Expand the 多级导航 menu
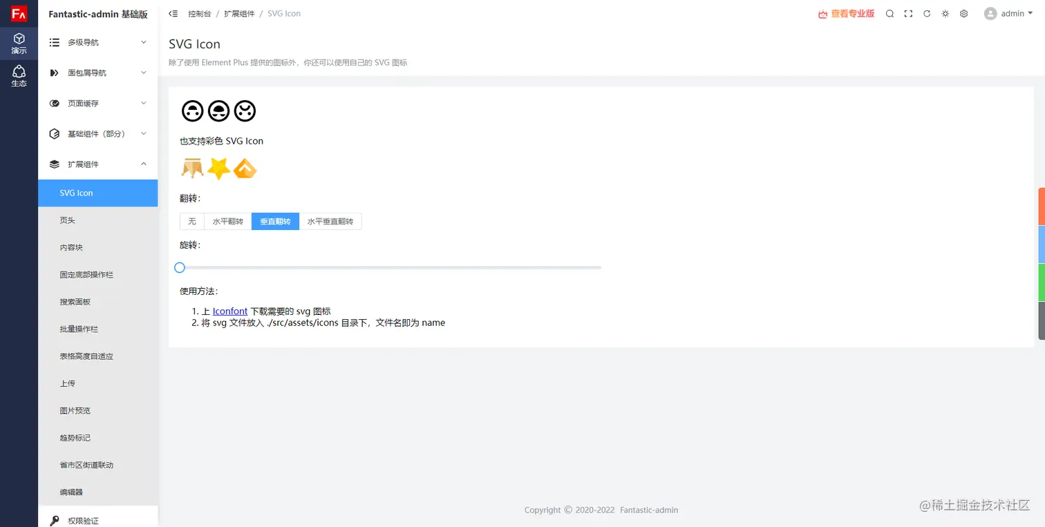The height and width of the screenshot is (527, 1045). (x=98, y=43)
